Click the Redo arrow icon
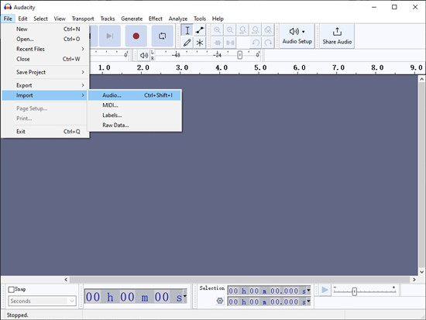426x320 pixels. [268, 43]
